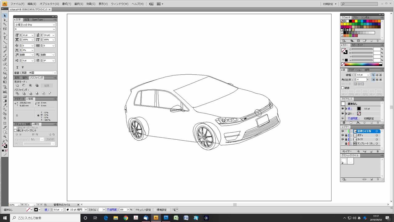Toggle visibility of the 塗り appearance attribute
The width and height of the screenshot is (394, 222).
(343, 113)
